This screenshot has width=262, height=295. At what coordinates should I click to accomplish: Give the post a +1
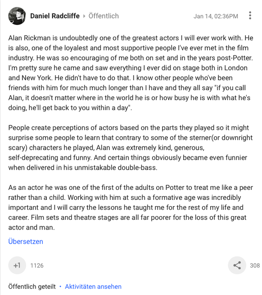click(17, 265)
